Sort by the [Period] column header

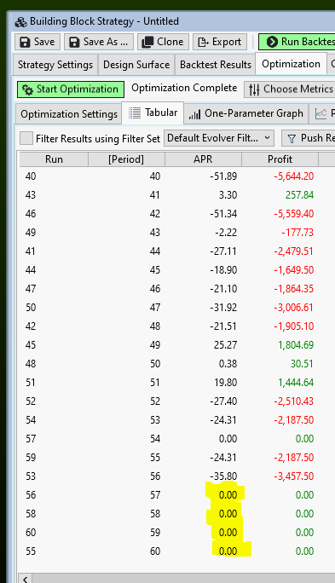[126, 159]
